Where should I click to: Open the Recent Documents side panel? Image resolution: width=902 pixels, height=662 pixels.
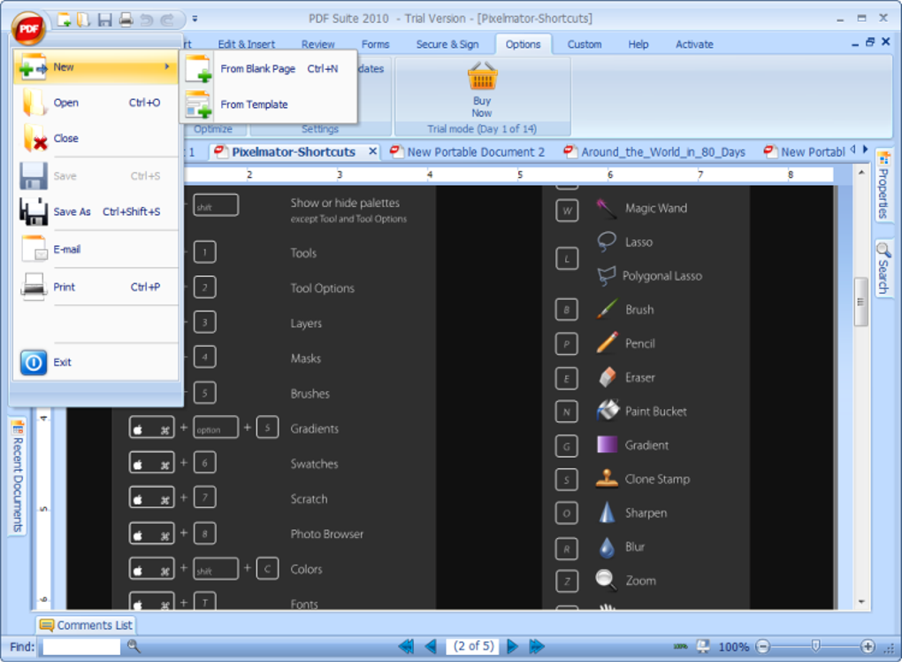(x=18, y=476)
